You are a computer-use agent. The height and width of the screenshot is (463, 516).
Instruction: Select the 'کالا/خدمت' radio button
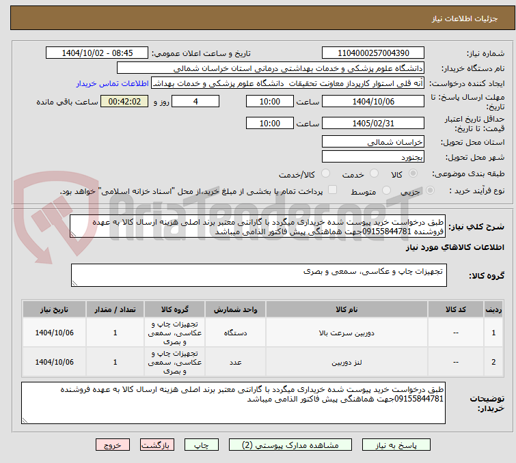pos(325,173)
